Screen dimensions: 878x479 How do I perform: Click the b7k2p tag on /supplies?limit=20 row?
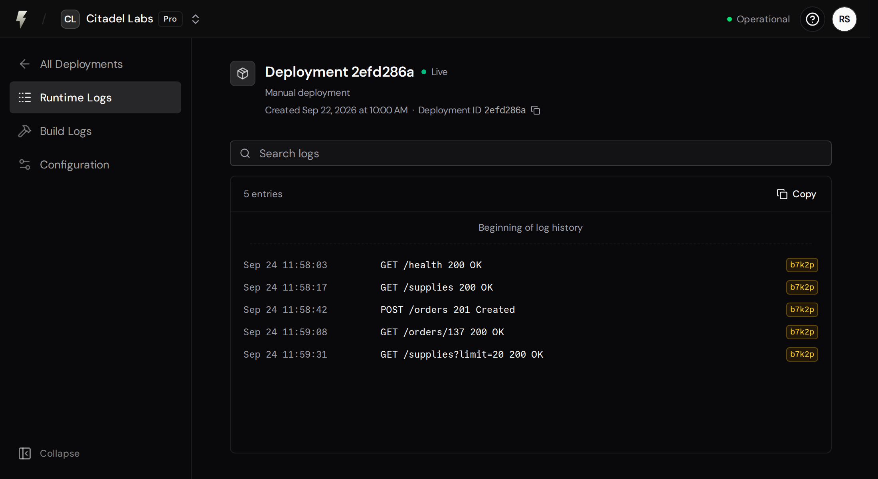pyautogui.click(x=802, y=354)
